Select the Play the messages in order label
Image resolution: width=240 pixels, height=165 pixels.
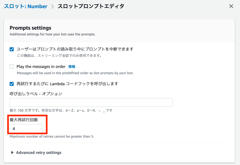[x=41, y=66]
